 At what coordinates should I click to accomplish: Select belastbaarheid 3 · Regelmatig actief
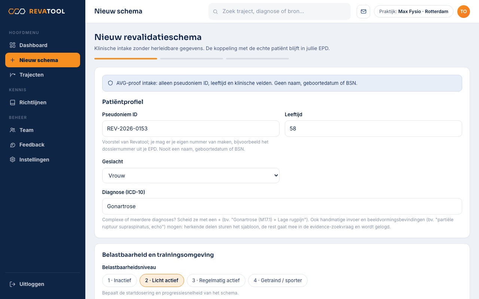coord(216,280)
